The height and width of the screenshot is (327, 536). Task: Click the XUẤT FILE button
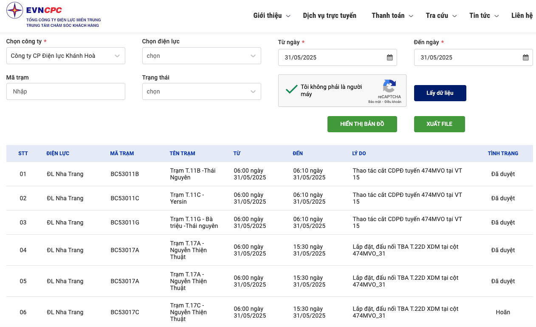tap(439, 124)
